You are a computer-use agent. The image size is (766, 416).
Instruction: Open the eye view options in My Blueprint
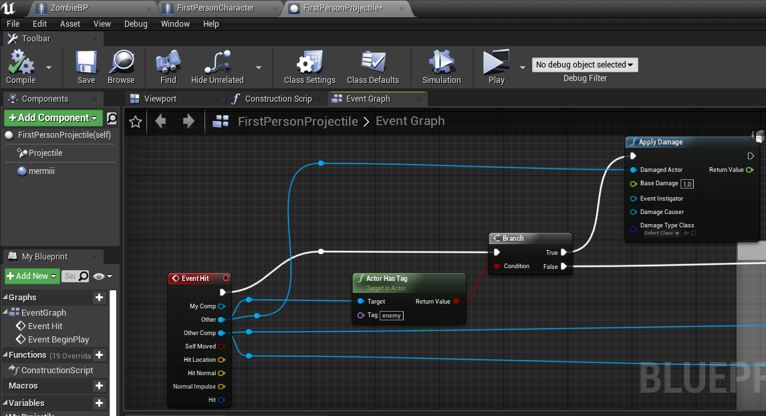pos(102,276)
